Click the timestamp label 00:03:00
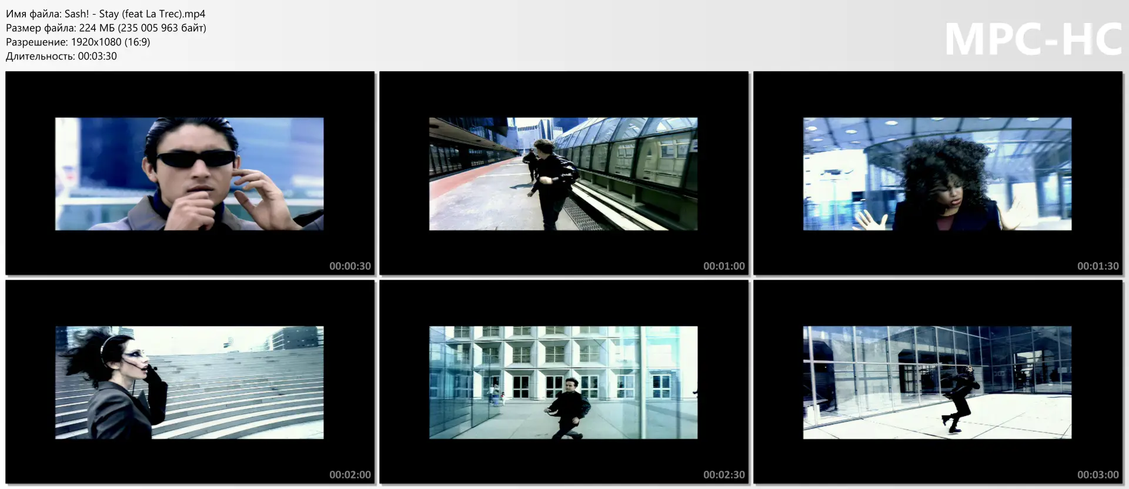Screen dimensions: 1129x489 coord(1098,475)
